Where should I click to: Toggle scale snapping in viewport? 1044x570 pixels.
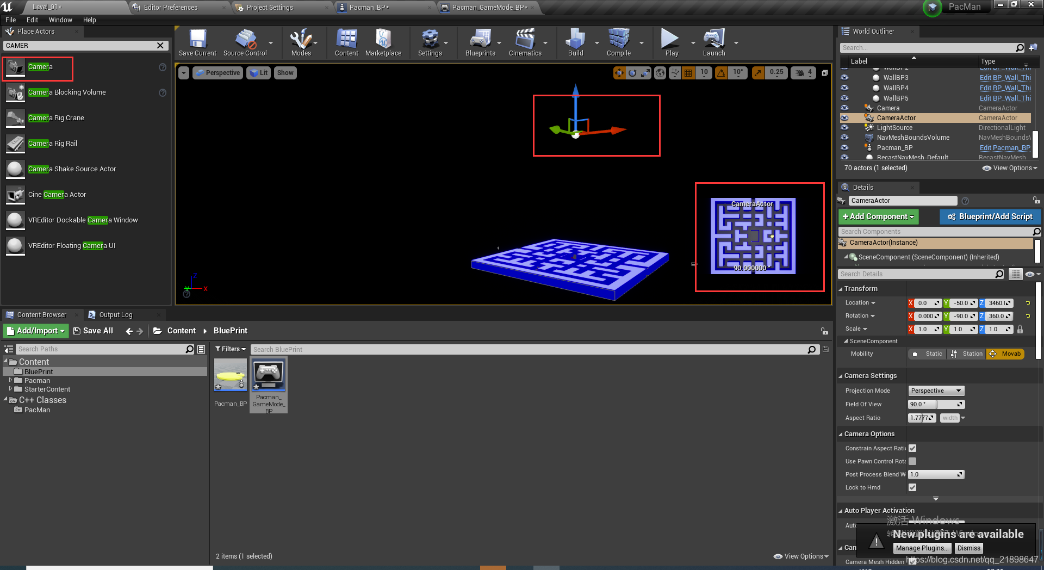(758, 73)
